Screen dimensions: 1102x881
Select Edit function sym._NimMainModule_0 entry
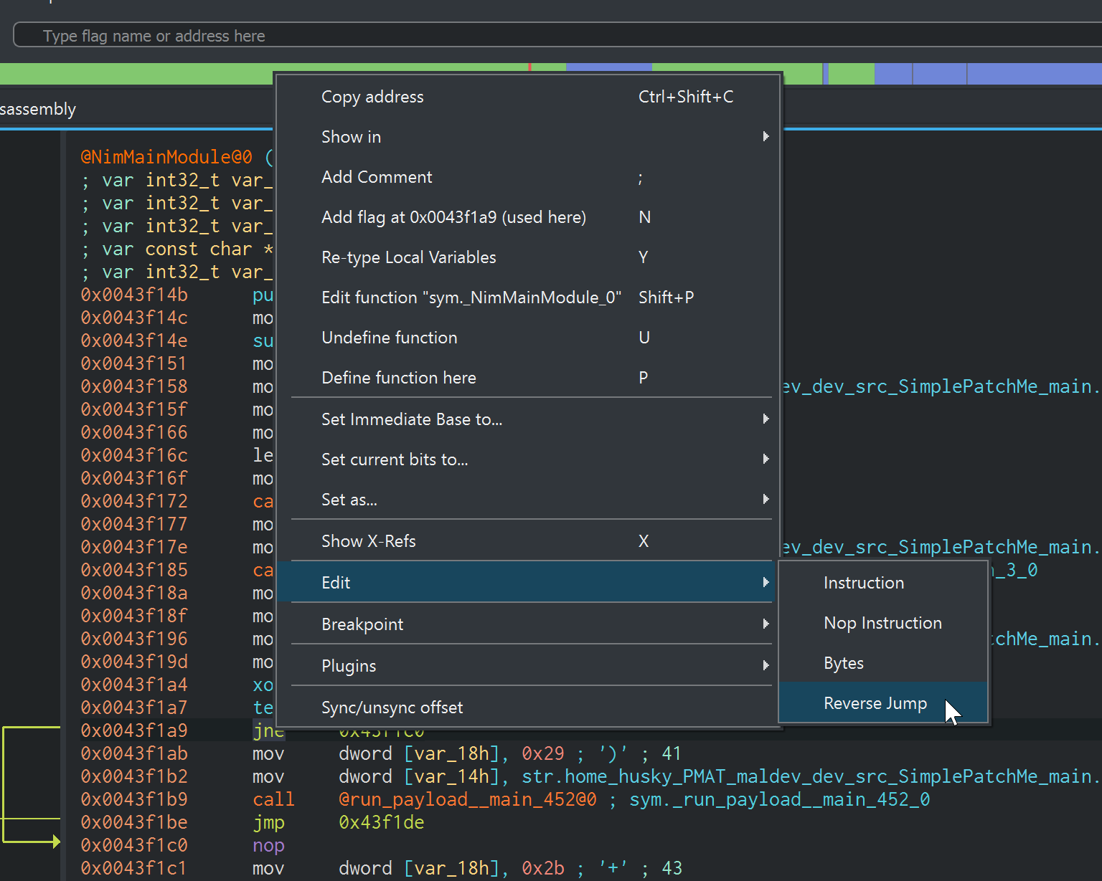(x=471, y=297)
